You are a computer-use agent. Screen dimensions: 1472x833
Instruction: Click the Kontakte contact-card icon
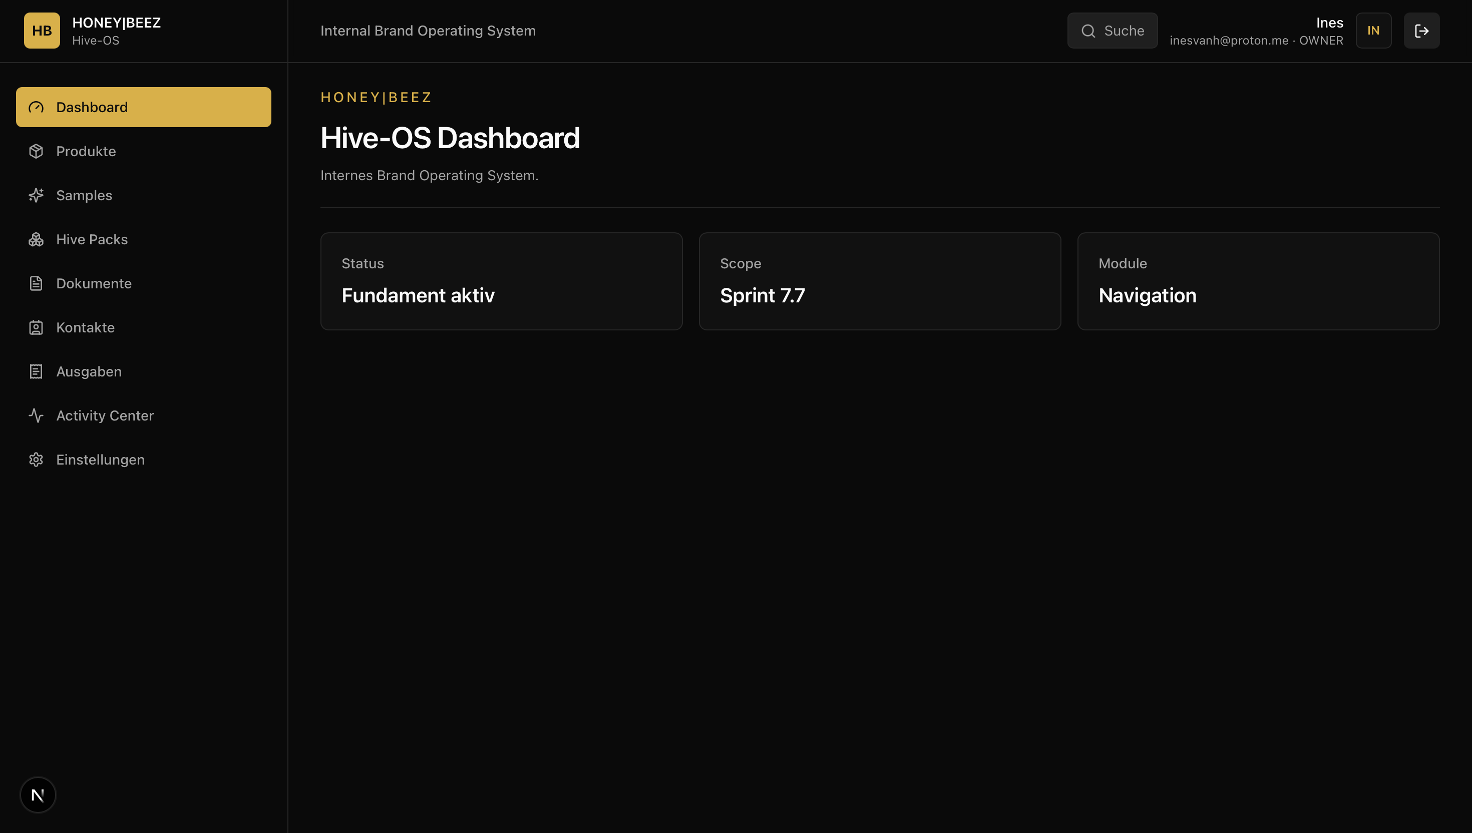[36, 327]
